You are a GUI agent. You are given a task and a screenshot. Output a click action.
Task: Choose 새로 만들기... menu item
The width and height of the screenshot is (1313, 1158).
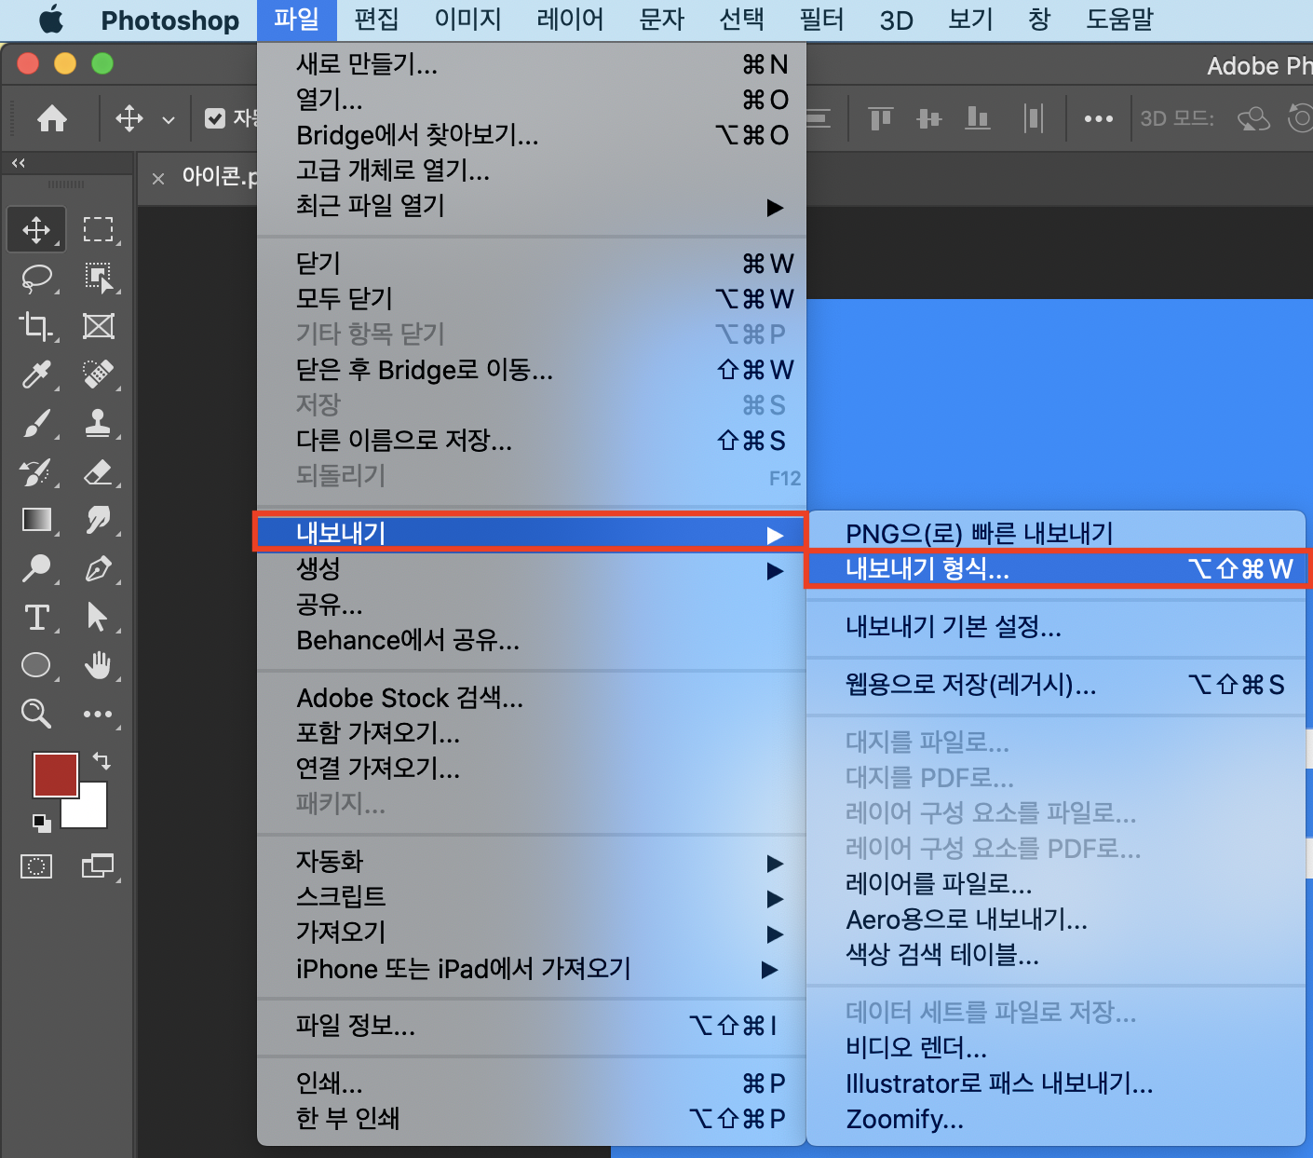(x=531, y=64)
